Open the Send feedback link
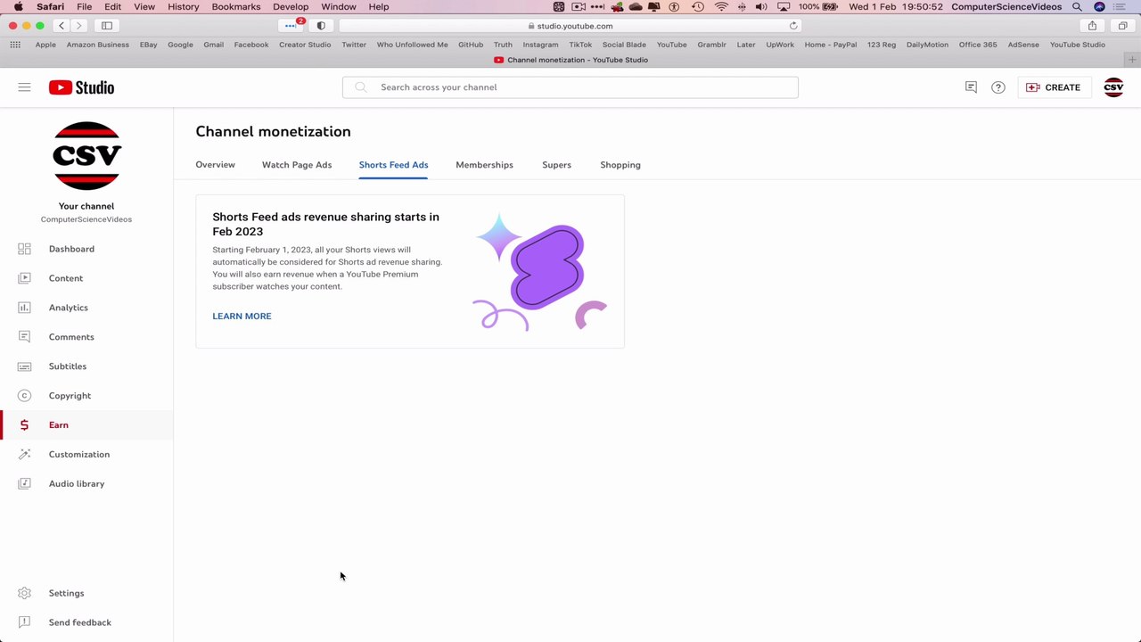The height and width of the screenshot is (642, 1141). point(80,622)
